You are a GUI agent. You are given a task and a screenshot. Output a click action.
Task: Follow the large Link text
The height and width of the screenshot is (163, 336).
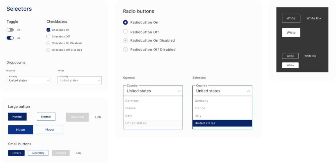pyautogui.click(x=98, y=117)
